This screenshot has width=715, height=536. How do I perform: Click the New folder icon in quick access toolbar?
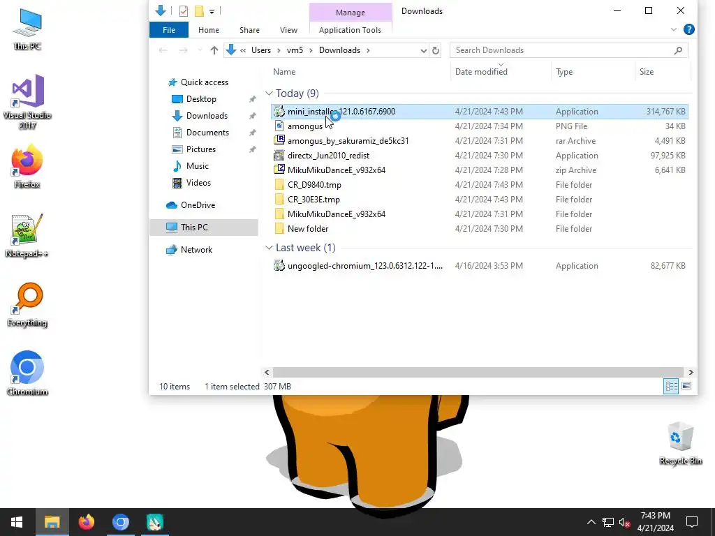click(199, 11)
